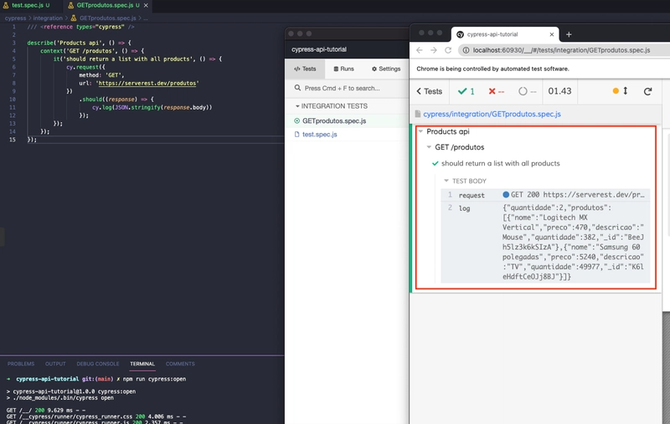Open the OUTPUT panel tab
The height and width of the screenshot is (424, 670).
(55, 364)
